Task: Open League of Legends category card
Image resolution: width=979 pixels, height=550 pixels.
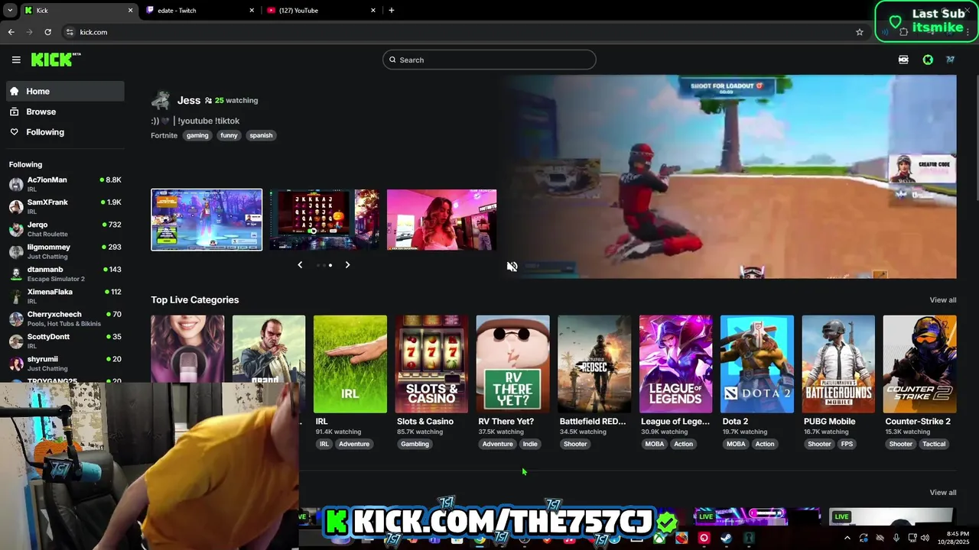Action: coord(675,364)
